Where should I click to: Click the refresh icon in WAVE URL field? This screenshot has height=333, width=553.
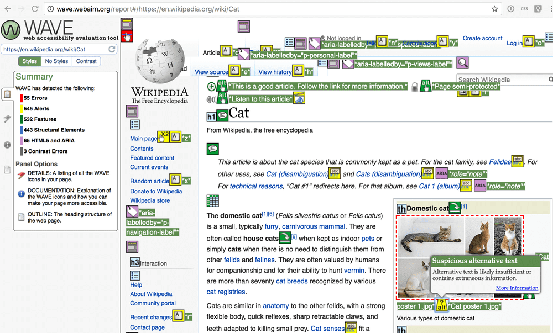[112, 49]
